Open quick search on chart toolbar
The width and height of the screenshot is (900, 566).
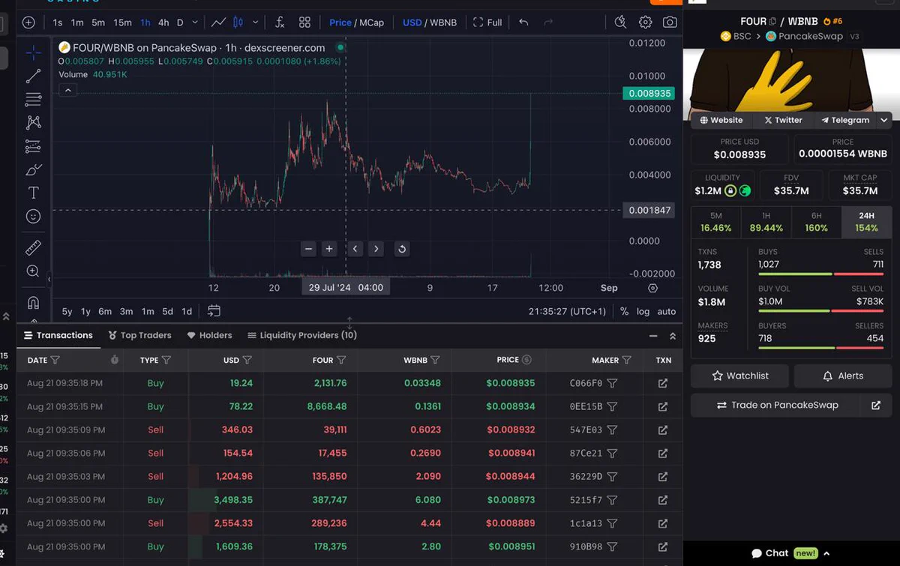[x=620, y=22]
